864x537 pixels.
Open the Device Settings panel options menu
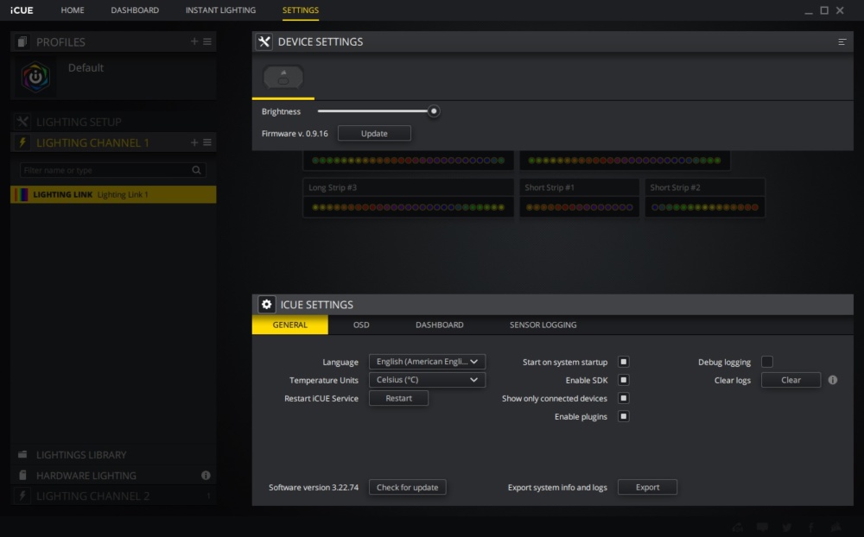tap(842, 41)
